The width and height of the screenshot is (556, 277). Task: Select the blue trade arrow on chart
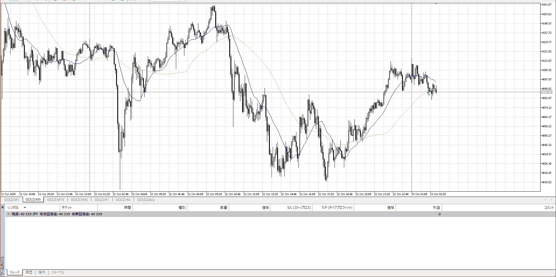click(428, 92)
